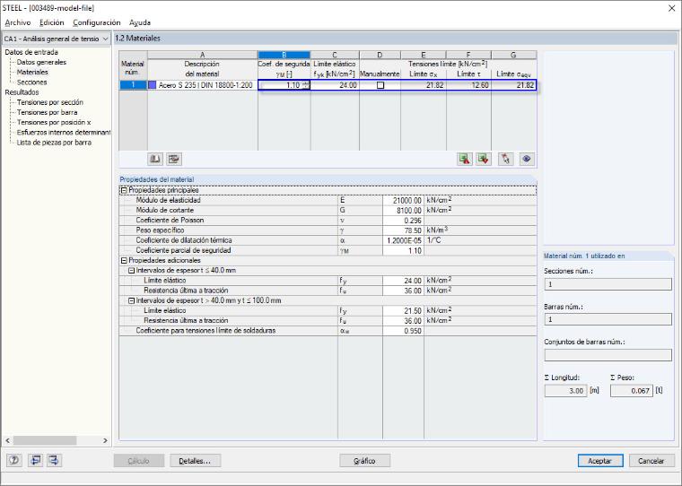This screenshot has width=682, height=486.
Task: Click the spinner on safety coefficient 1.10
Action: point(306,85)
